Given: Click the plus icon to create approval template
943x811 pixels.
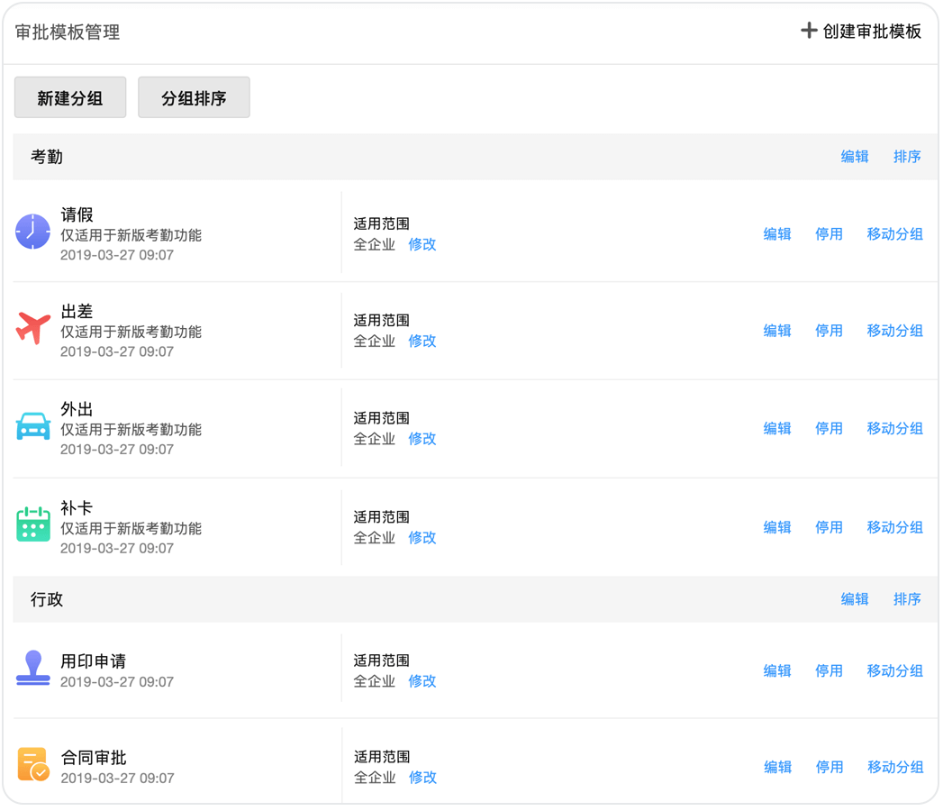Looking at the screenshot, I should (809, 31).
